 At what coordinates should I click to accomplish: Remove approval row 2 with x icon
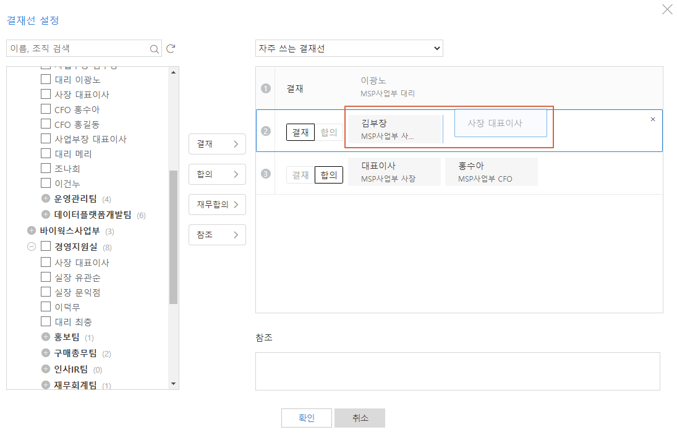(653, 119)
